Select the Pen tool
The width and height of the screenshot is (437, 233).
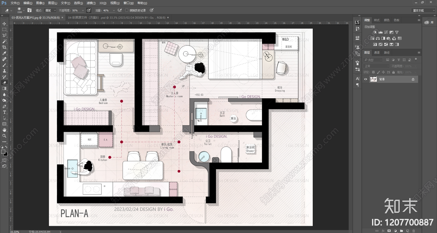[x=4, y=106]
